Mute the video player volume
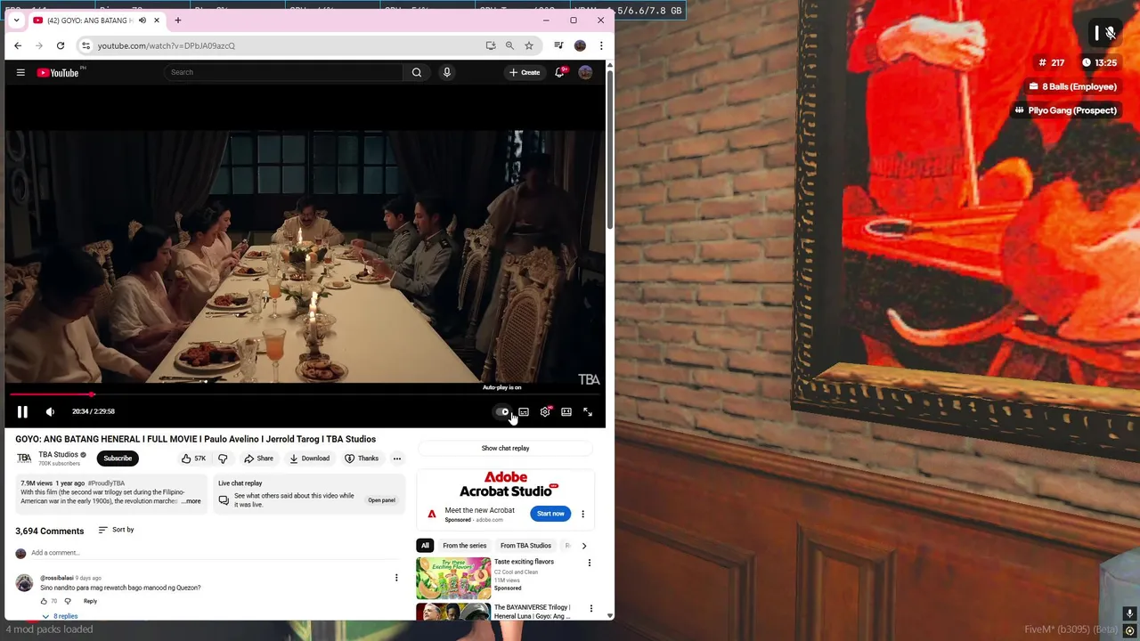Viewport: 1140px width, 641px height. (x=50, y=411)
